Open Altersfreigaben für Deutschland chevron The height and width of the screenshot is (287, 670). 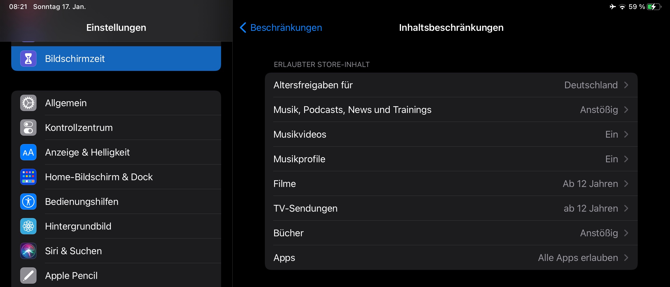626,85
